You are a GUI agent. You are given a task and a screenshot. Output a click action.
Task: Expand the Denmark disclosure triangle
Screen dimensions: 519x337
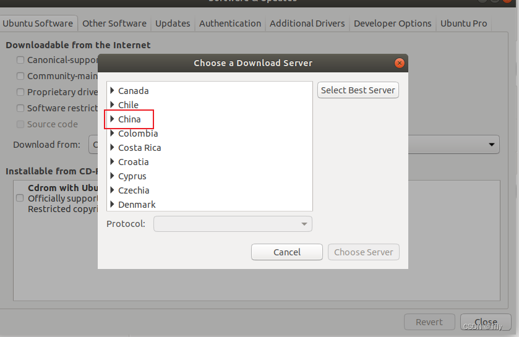[x=112, y=205]
